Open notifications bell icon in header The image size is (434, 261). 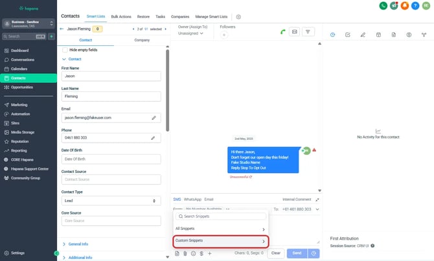coord(405,6)
